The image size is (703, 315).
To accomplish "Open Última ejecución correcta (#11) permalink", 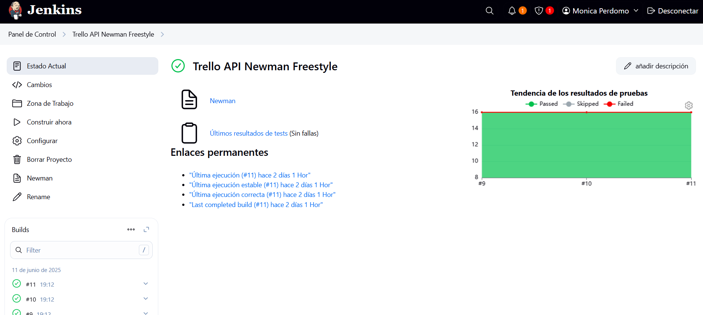I will tap(262, 195).
